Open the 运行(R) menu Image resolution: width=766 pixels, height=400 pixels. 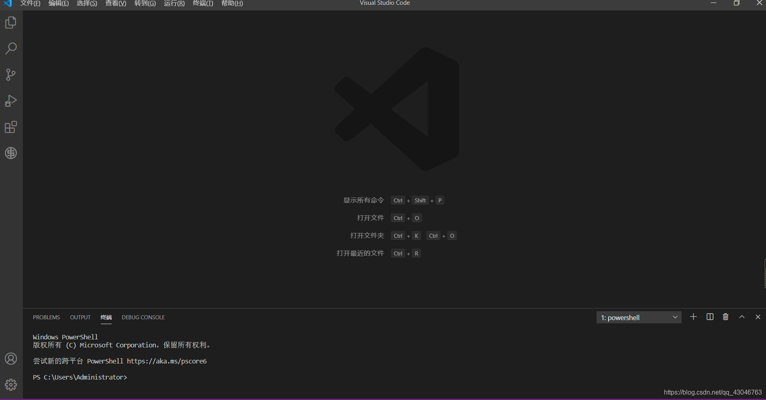click(x=174, y=3)
